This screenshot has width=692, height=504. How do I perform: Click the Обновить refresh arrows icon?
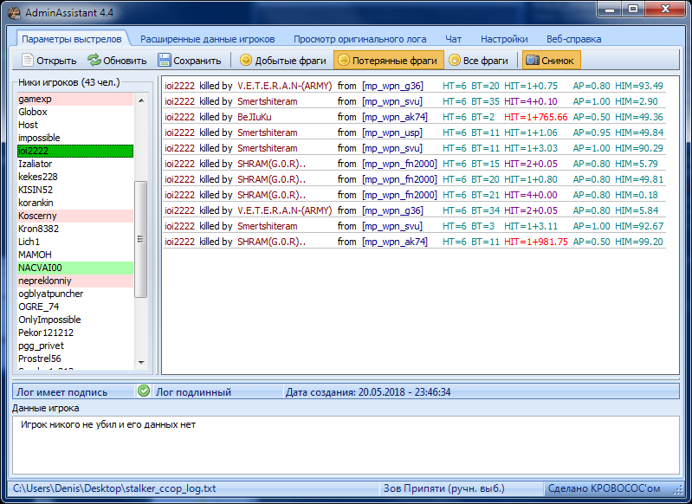point(94,60)
